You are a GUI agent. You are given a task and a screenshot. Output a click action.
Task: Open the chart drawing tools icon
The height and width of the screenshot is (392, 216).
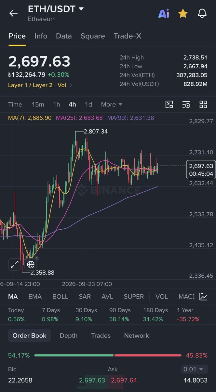169,105
